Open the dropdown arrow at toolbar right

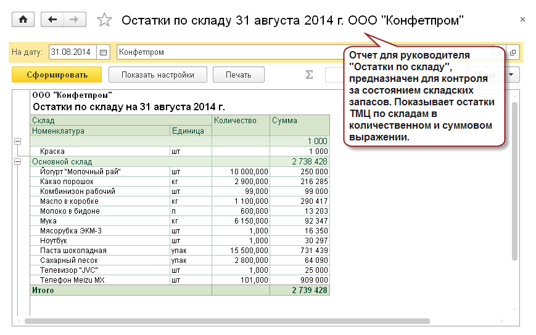[x=511, y=75]
